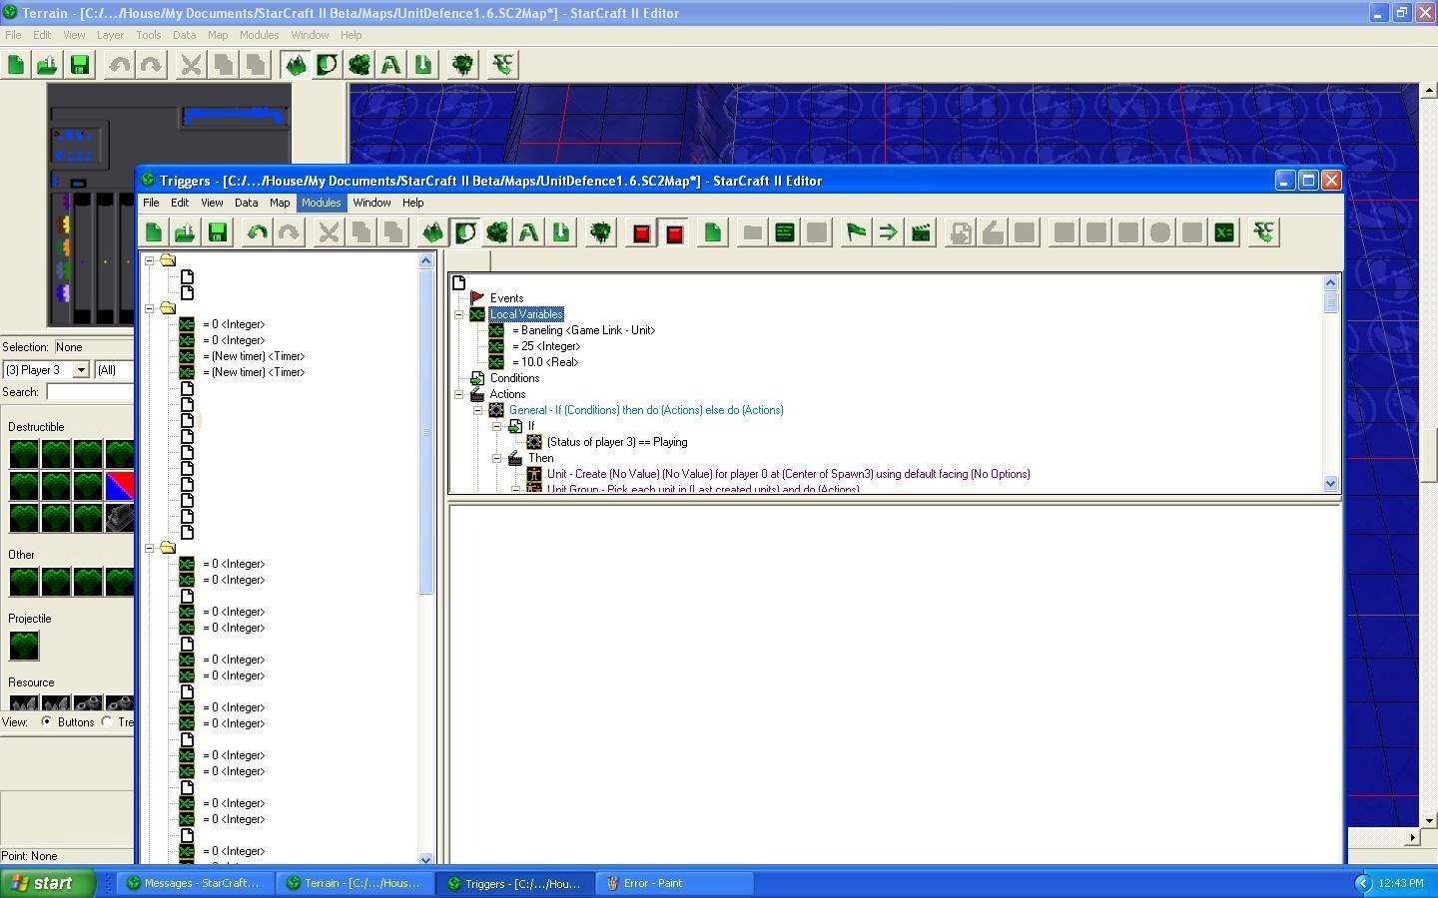Click the Windows Start button

pyautogui.click(x=47, y=883)
